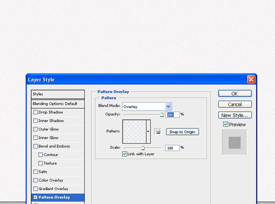Click the pattern thumbnail swatch
Image resolution: width=275 pixels, height=204 pixels.
pos(135,131)
